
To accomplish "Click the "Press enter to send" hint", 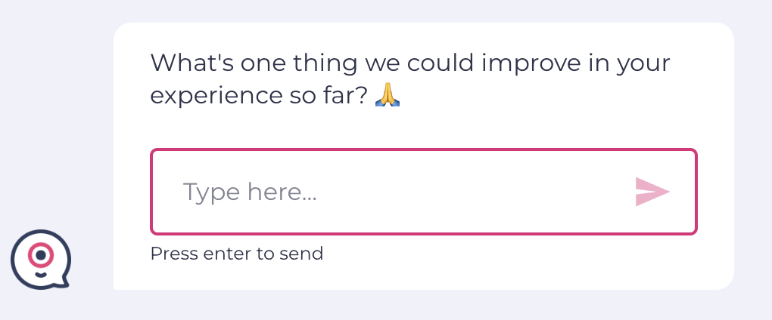I will (x=237, y=254).
